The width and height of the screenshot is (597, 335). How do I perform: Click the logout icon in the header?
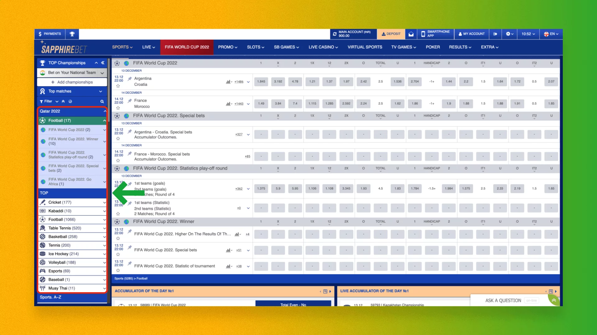point(495,34)
